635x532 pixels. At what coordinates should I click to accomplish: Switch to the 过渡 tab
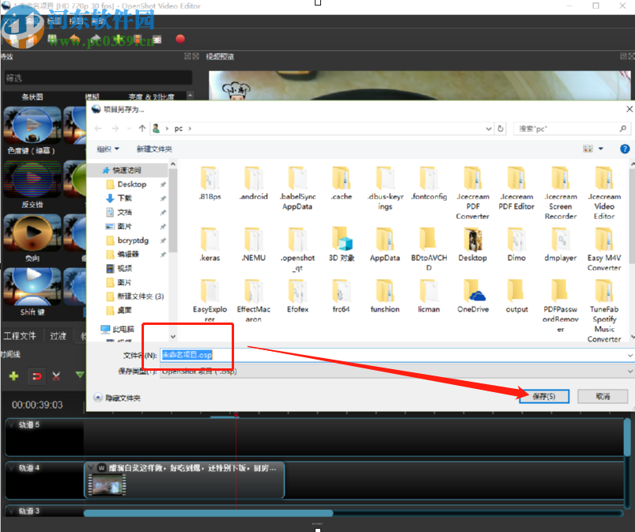pyautogui.click(x=59, y=335)
